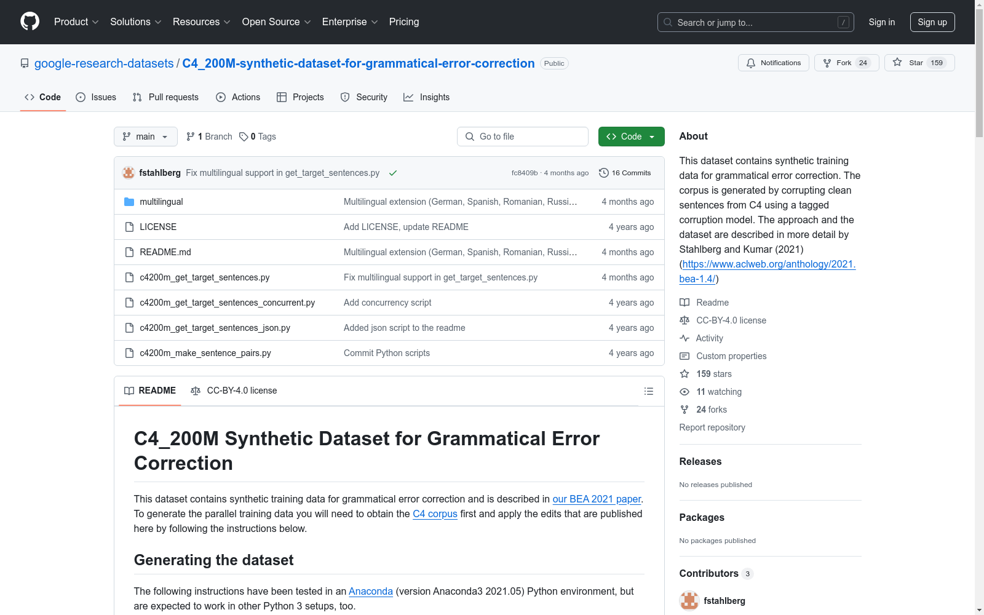Open the Pricing link
The height and width of the screenshot is (615, 984).
(x=404, y=22)
